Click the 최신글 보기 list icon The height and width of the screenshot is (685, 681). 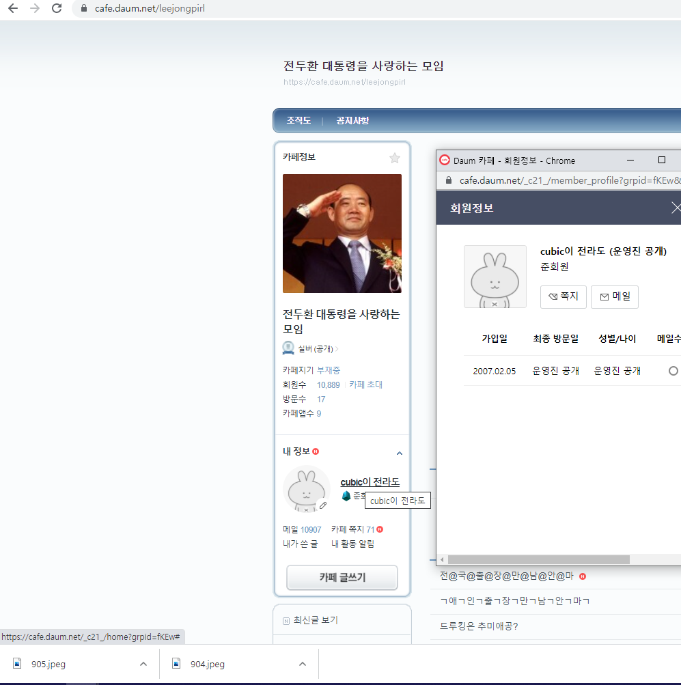pyautogui.click(x=286, y=620)
